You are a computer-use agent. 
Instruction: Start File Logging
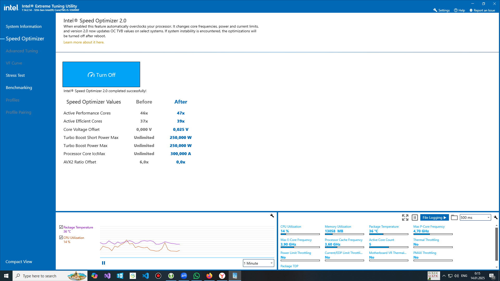click(434, 218)
